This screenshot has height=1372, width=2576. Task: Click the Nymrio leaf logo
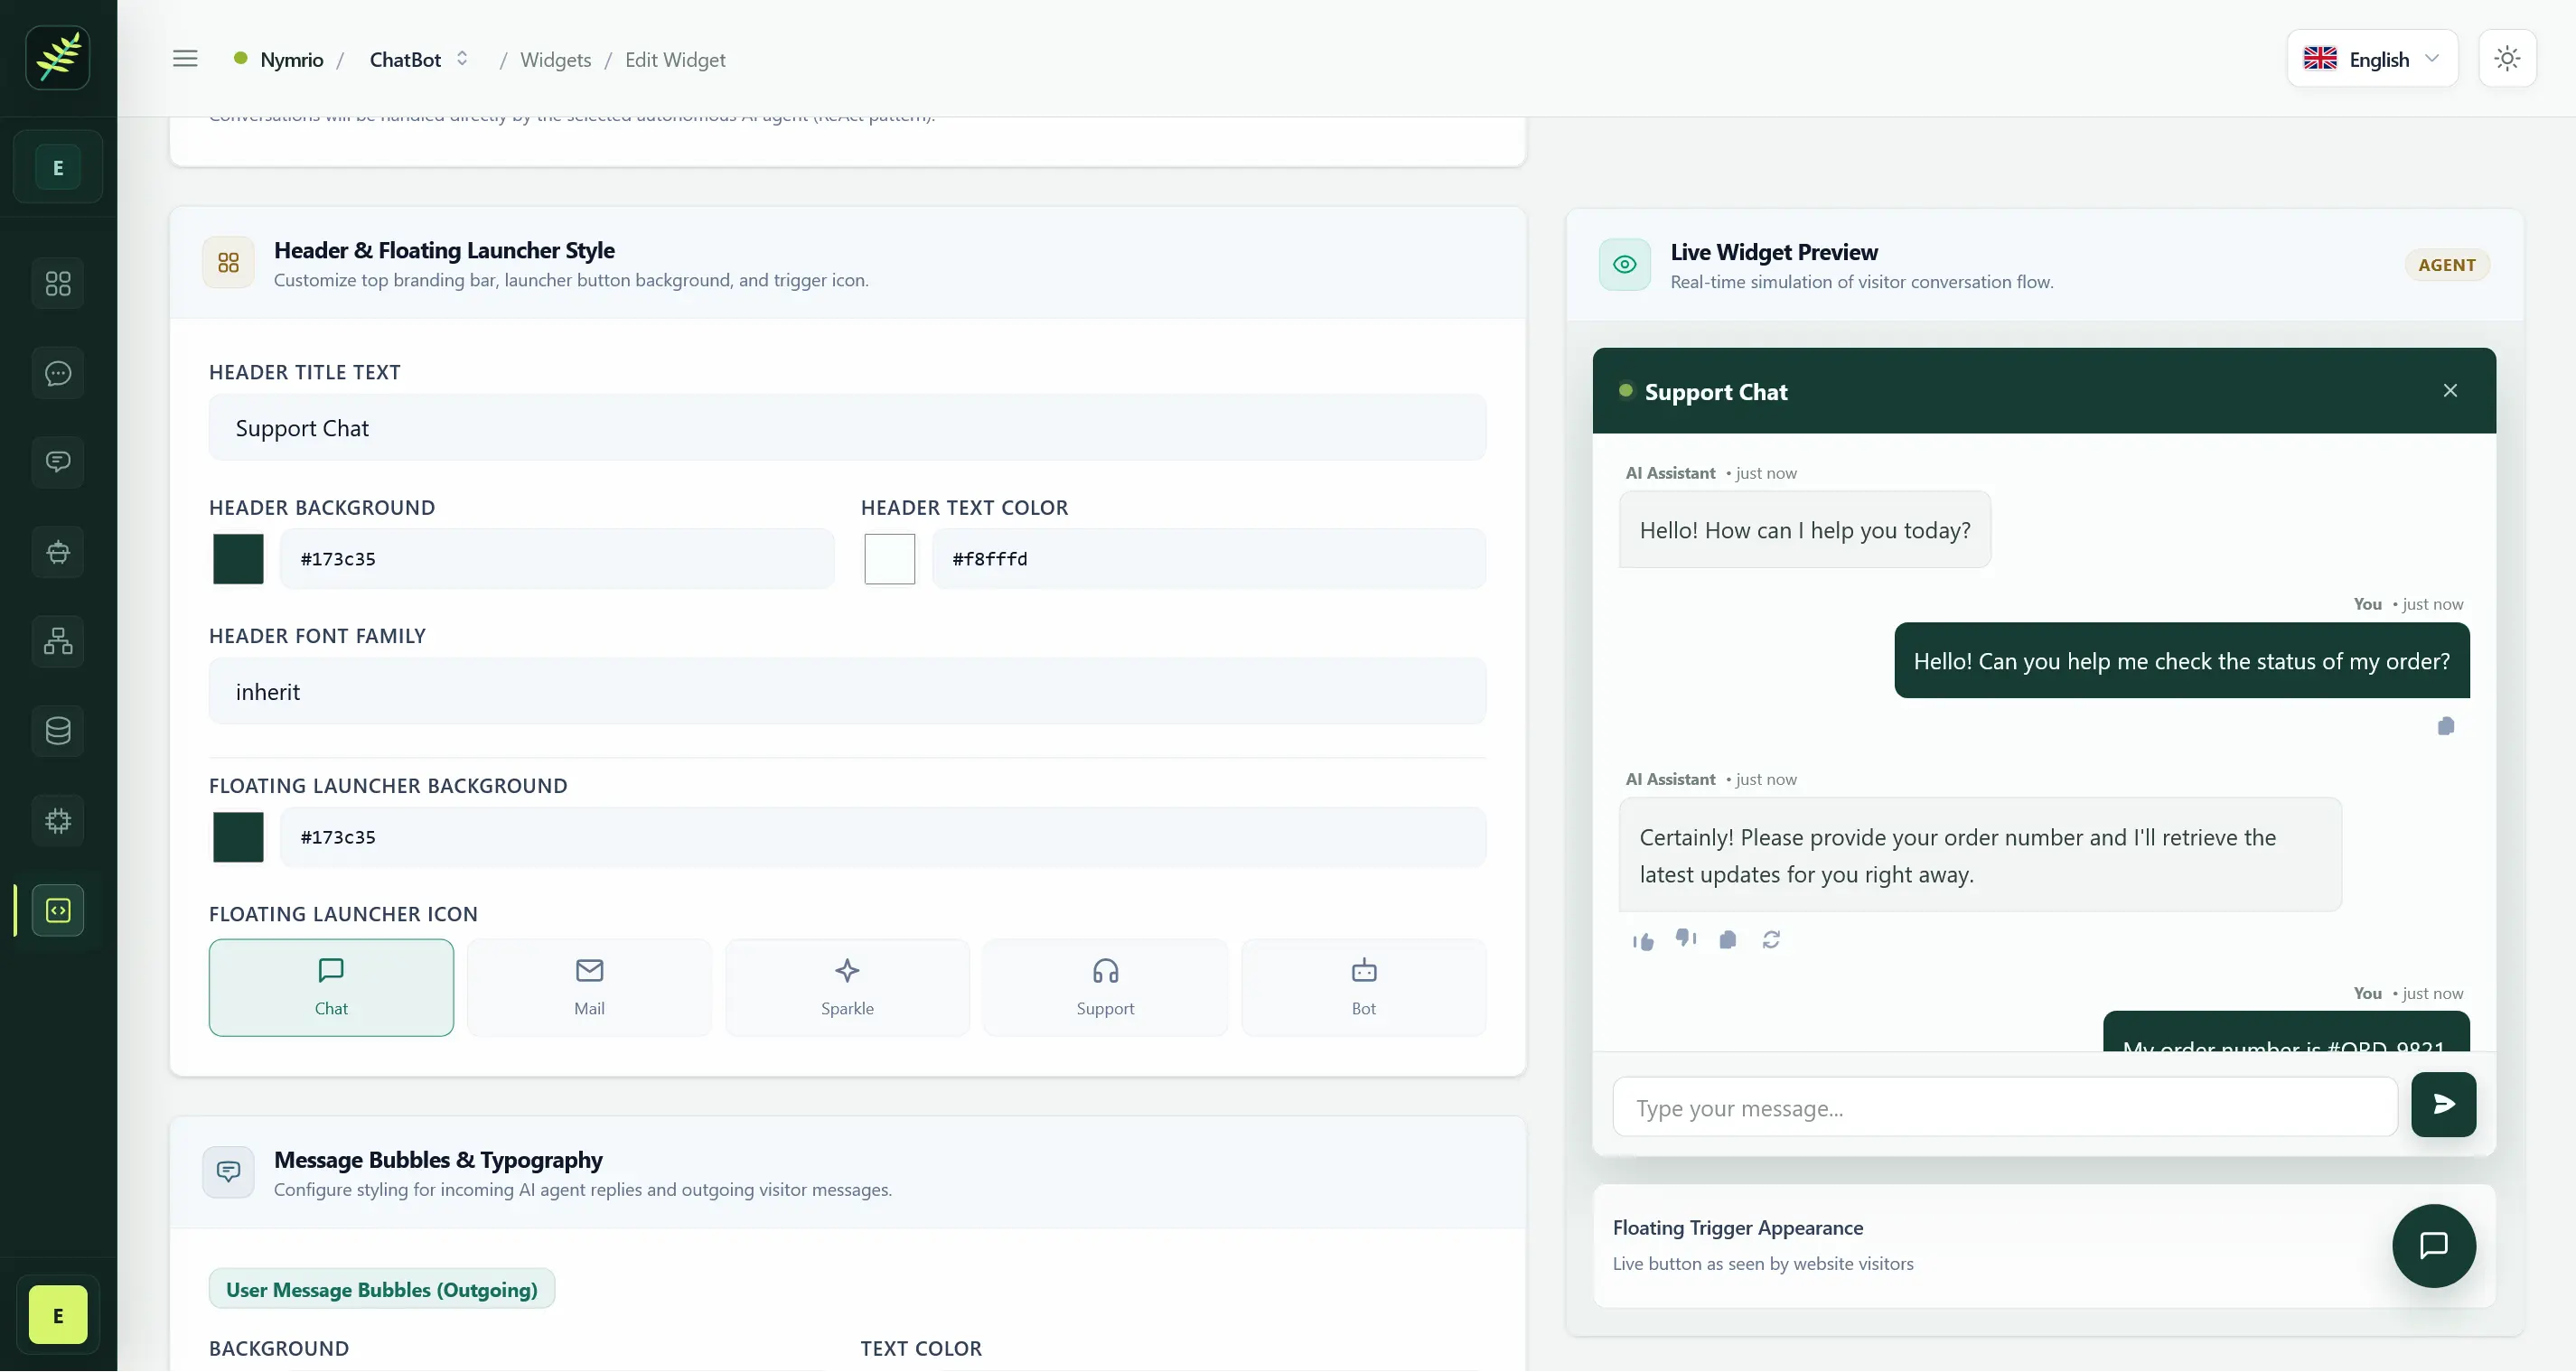point(58,58)
